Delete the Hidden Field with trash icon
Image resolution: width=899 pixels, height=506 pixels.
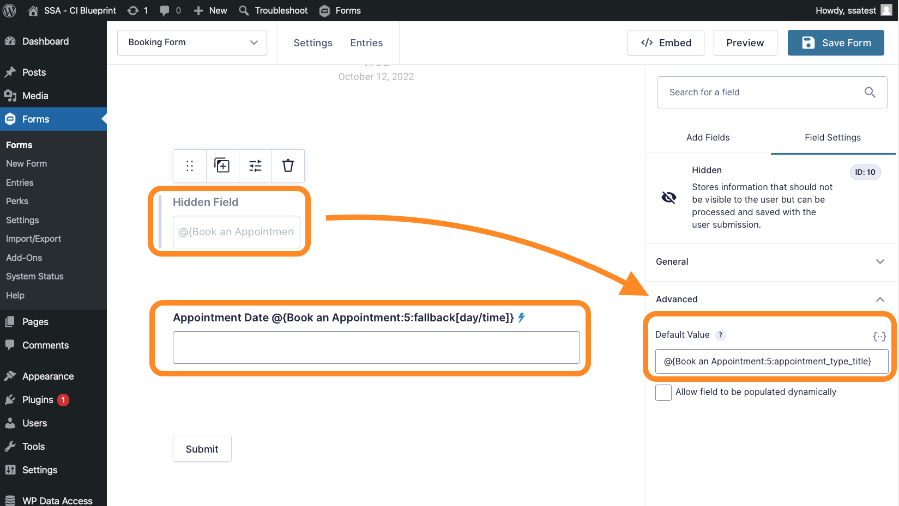coord(288,166)
